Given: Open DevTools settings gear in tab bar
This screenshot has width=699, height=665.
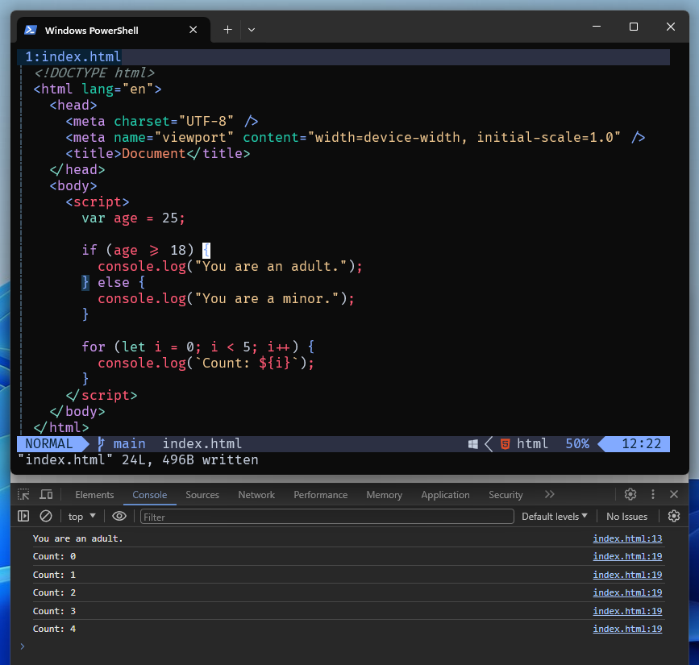Looking at the screenshot, I should point(630,494).
